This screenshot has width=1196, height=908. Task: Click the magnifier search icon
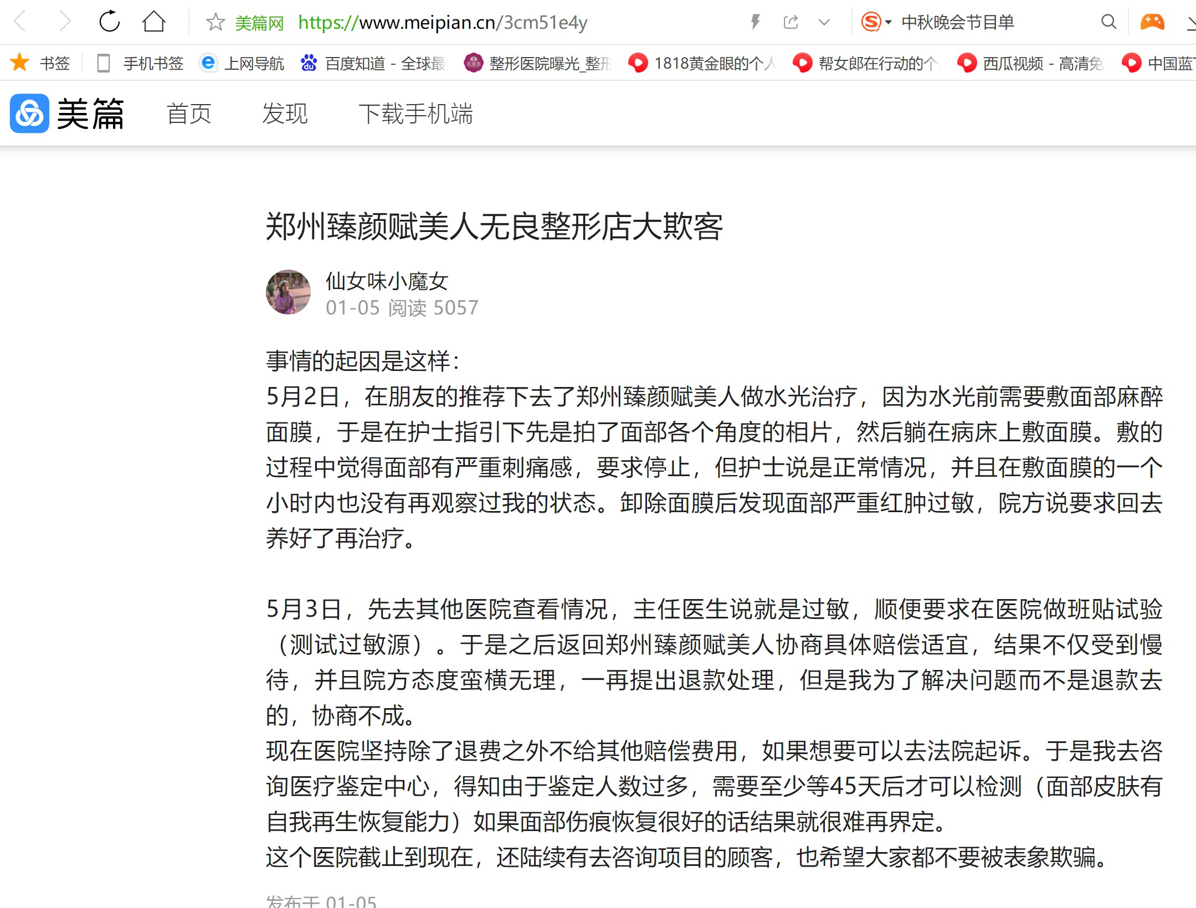click(x=1108, y=22)
